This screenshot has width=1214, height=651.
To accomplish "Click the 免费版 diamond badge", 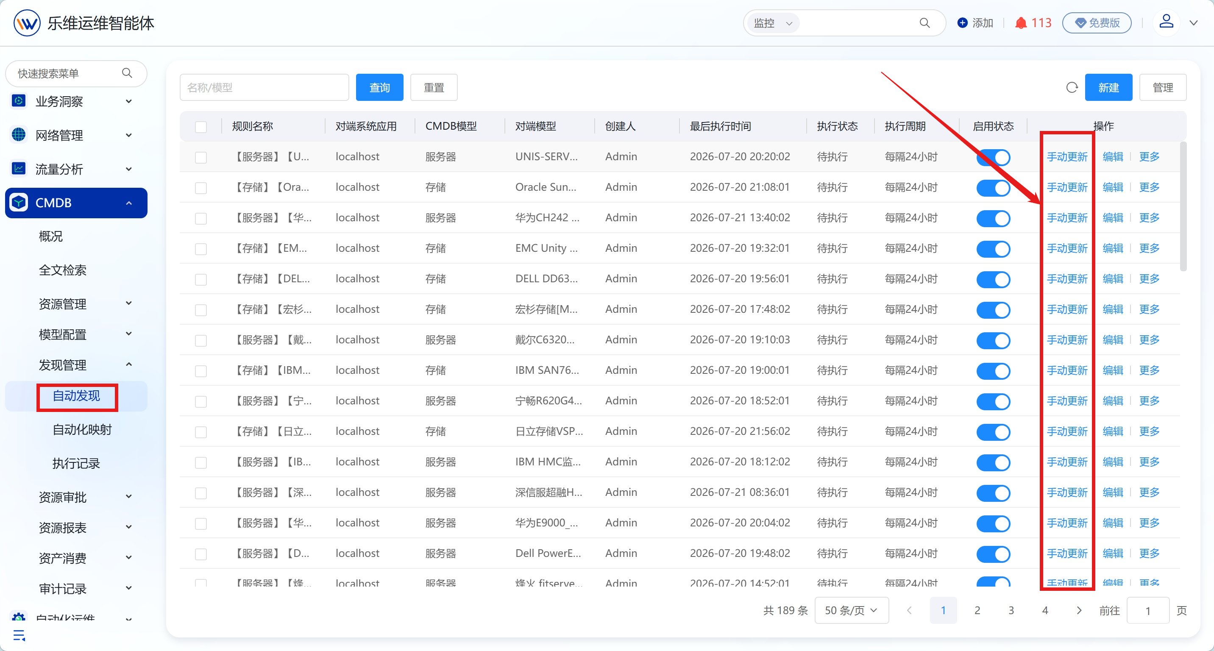I will pyautogui.click(x=1097, y=22).
